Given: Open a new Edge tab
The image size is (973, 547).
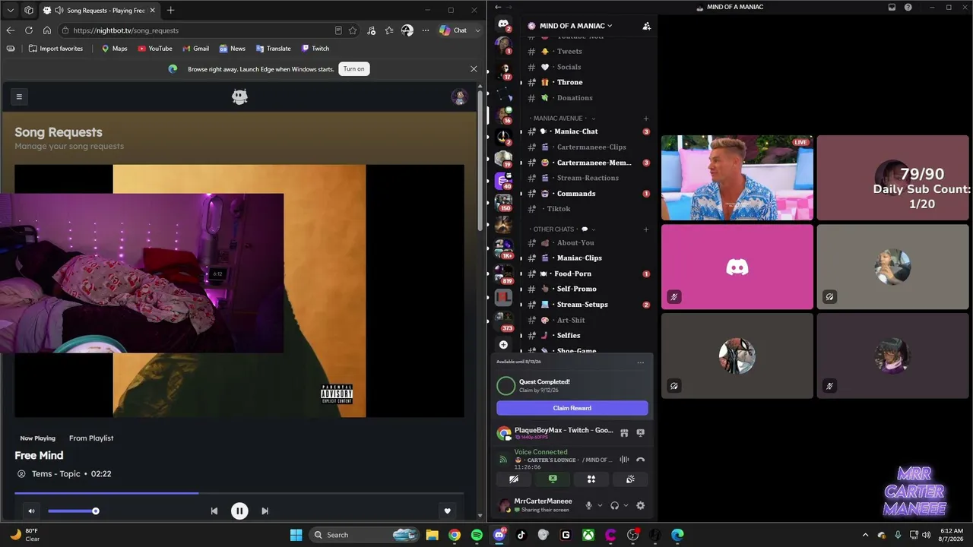Looking at the screenshot, I should 170,11.
